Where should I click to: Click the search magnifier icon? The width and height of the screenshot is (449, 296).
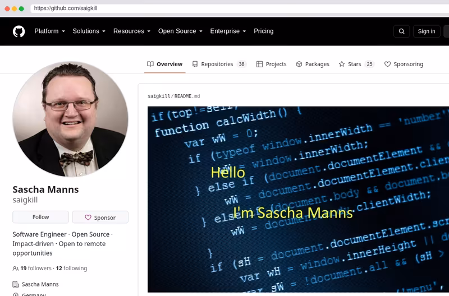(x=401, y=31)
